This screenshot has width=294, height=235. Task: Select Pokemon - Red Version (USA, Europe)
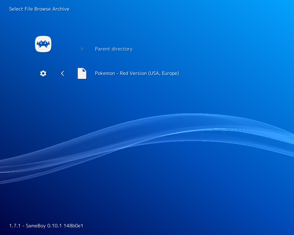pos(137,73)
